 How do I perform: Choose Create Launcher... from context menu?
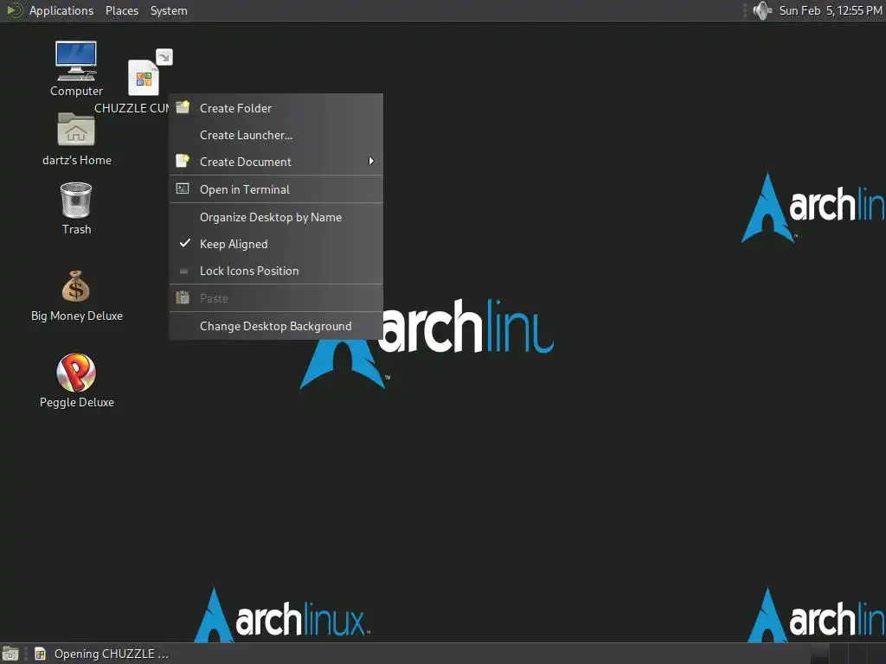[276, 135]
